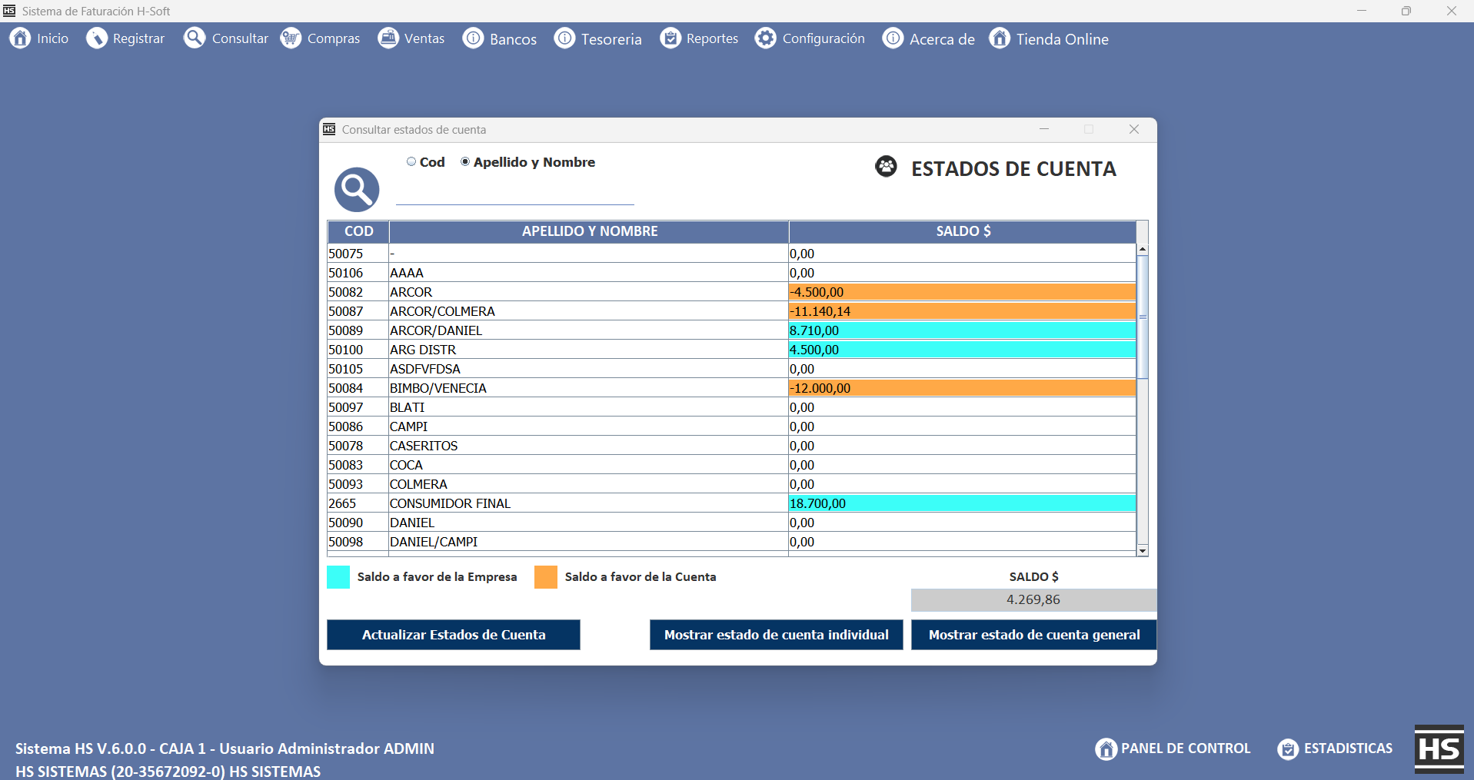Click the orange Saldo a favor de la Cuenta swatch
1474x780 pixels.
click(546, 577)
